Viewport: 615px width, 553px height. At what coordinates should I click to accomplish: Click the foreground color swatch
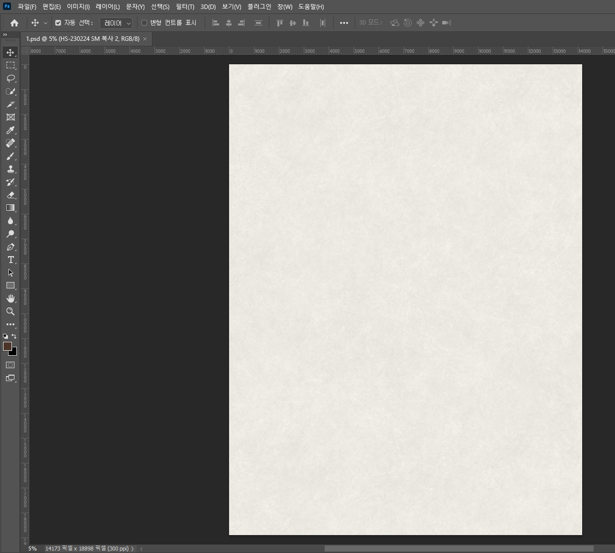coord(7,346)
